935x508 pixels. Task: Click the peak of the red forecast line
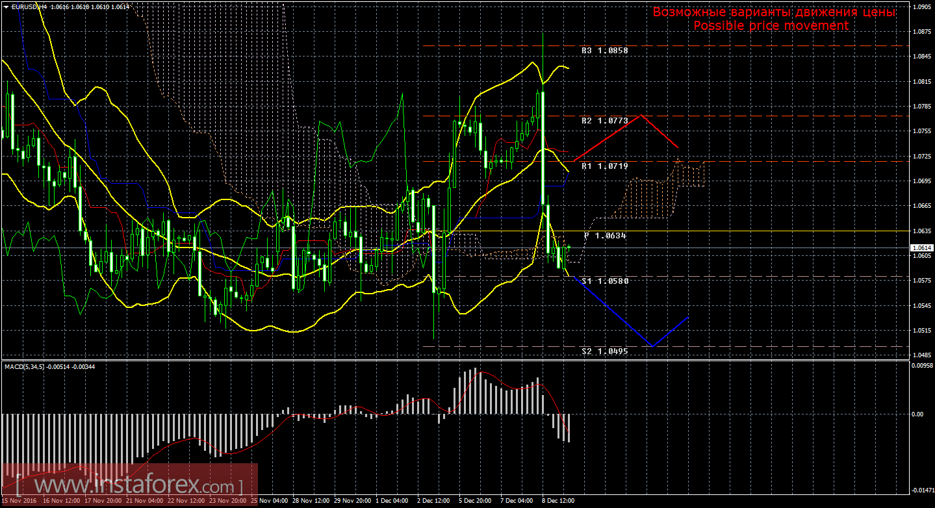point(641,116)
